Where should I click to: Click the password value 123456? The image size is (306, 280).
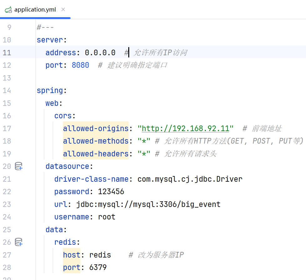tap(111, 192)
